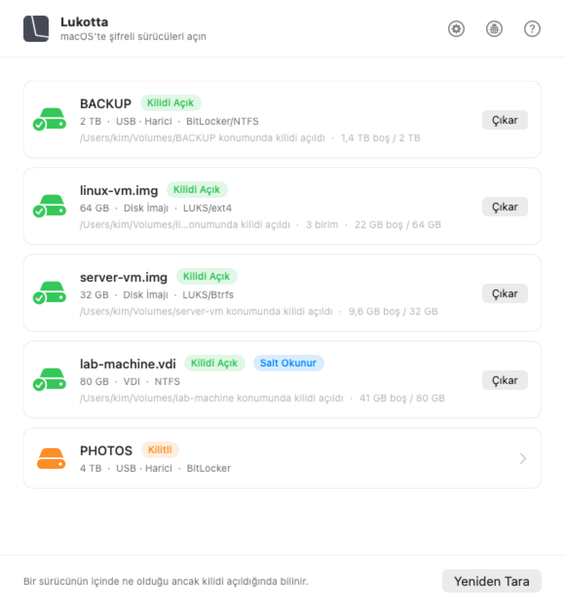Click the Kilidi Açık badge on lab-machine.vdi

[214, 363]
